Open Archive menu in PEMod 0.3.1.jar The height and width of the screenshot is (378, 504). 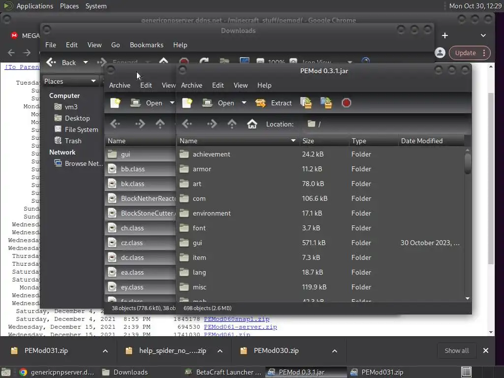[x=191, y=85]
